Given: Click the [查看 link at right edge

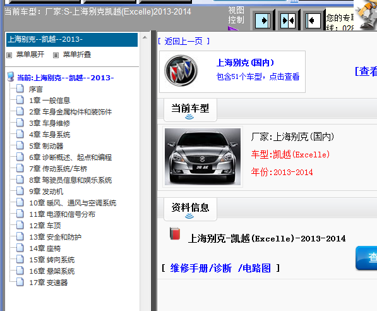Looking at the screenshot, I should click(x=366, y=71).
